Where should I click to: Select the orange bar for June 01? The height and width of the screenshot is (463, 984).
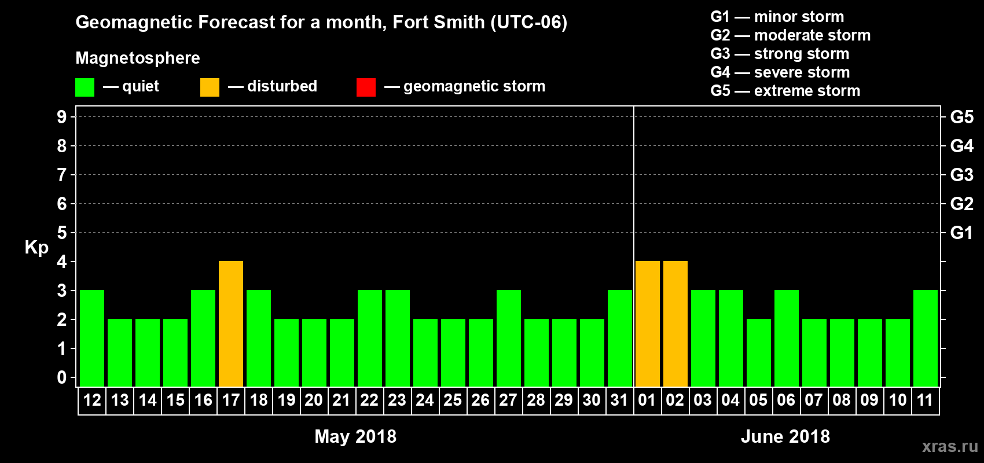648,324
